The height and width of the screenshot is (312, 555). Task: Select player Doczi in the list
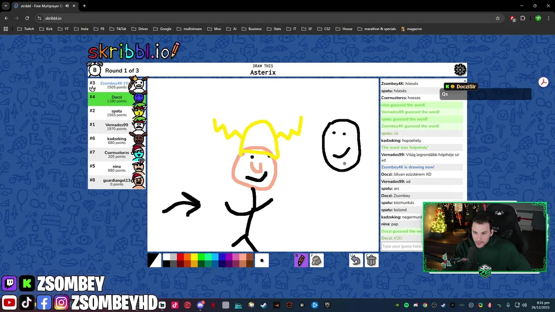coord(117,99)
